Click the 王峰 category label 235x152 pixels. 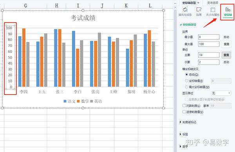[113, 91]
